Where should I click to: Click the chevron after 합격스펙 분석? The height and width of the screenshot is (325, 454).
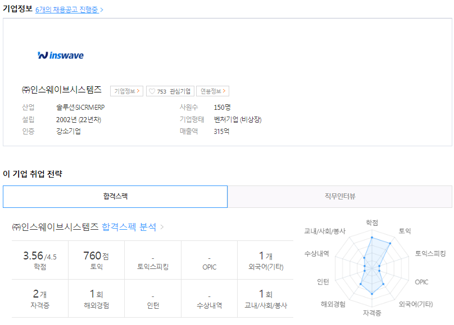(x=162, y=227)
